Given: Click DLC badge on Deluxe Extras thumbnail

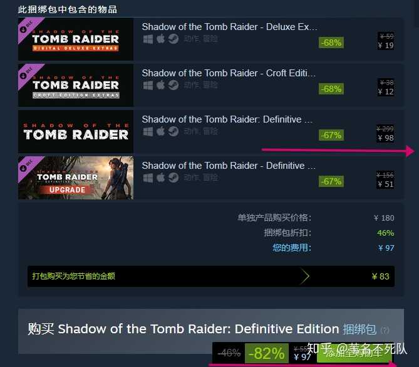Looking at the screenshot, I should (27, 27).
